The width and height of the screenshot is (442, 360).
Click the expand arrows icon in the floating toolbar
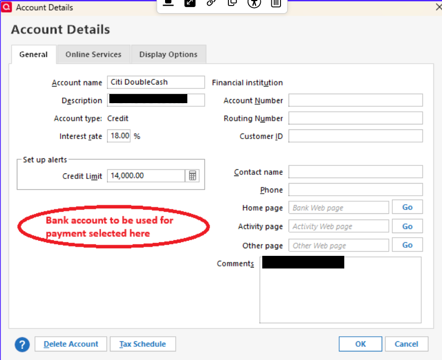(x=190, y=3)
